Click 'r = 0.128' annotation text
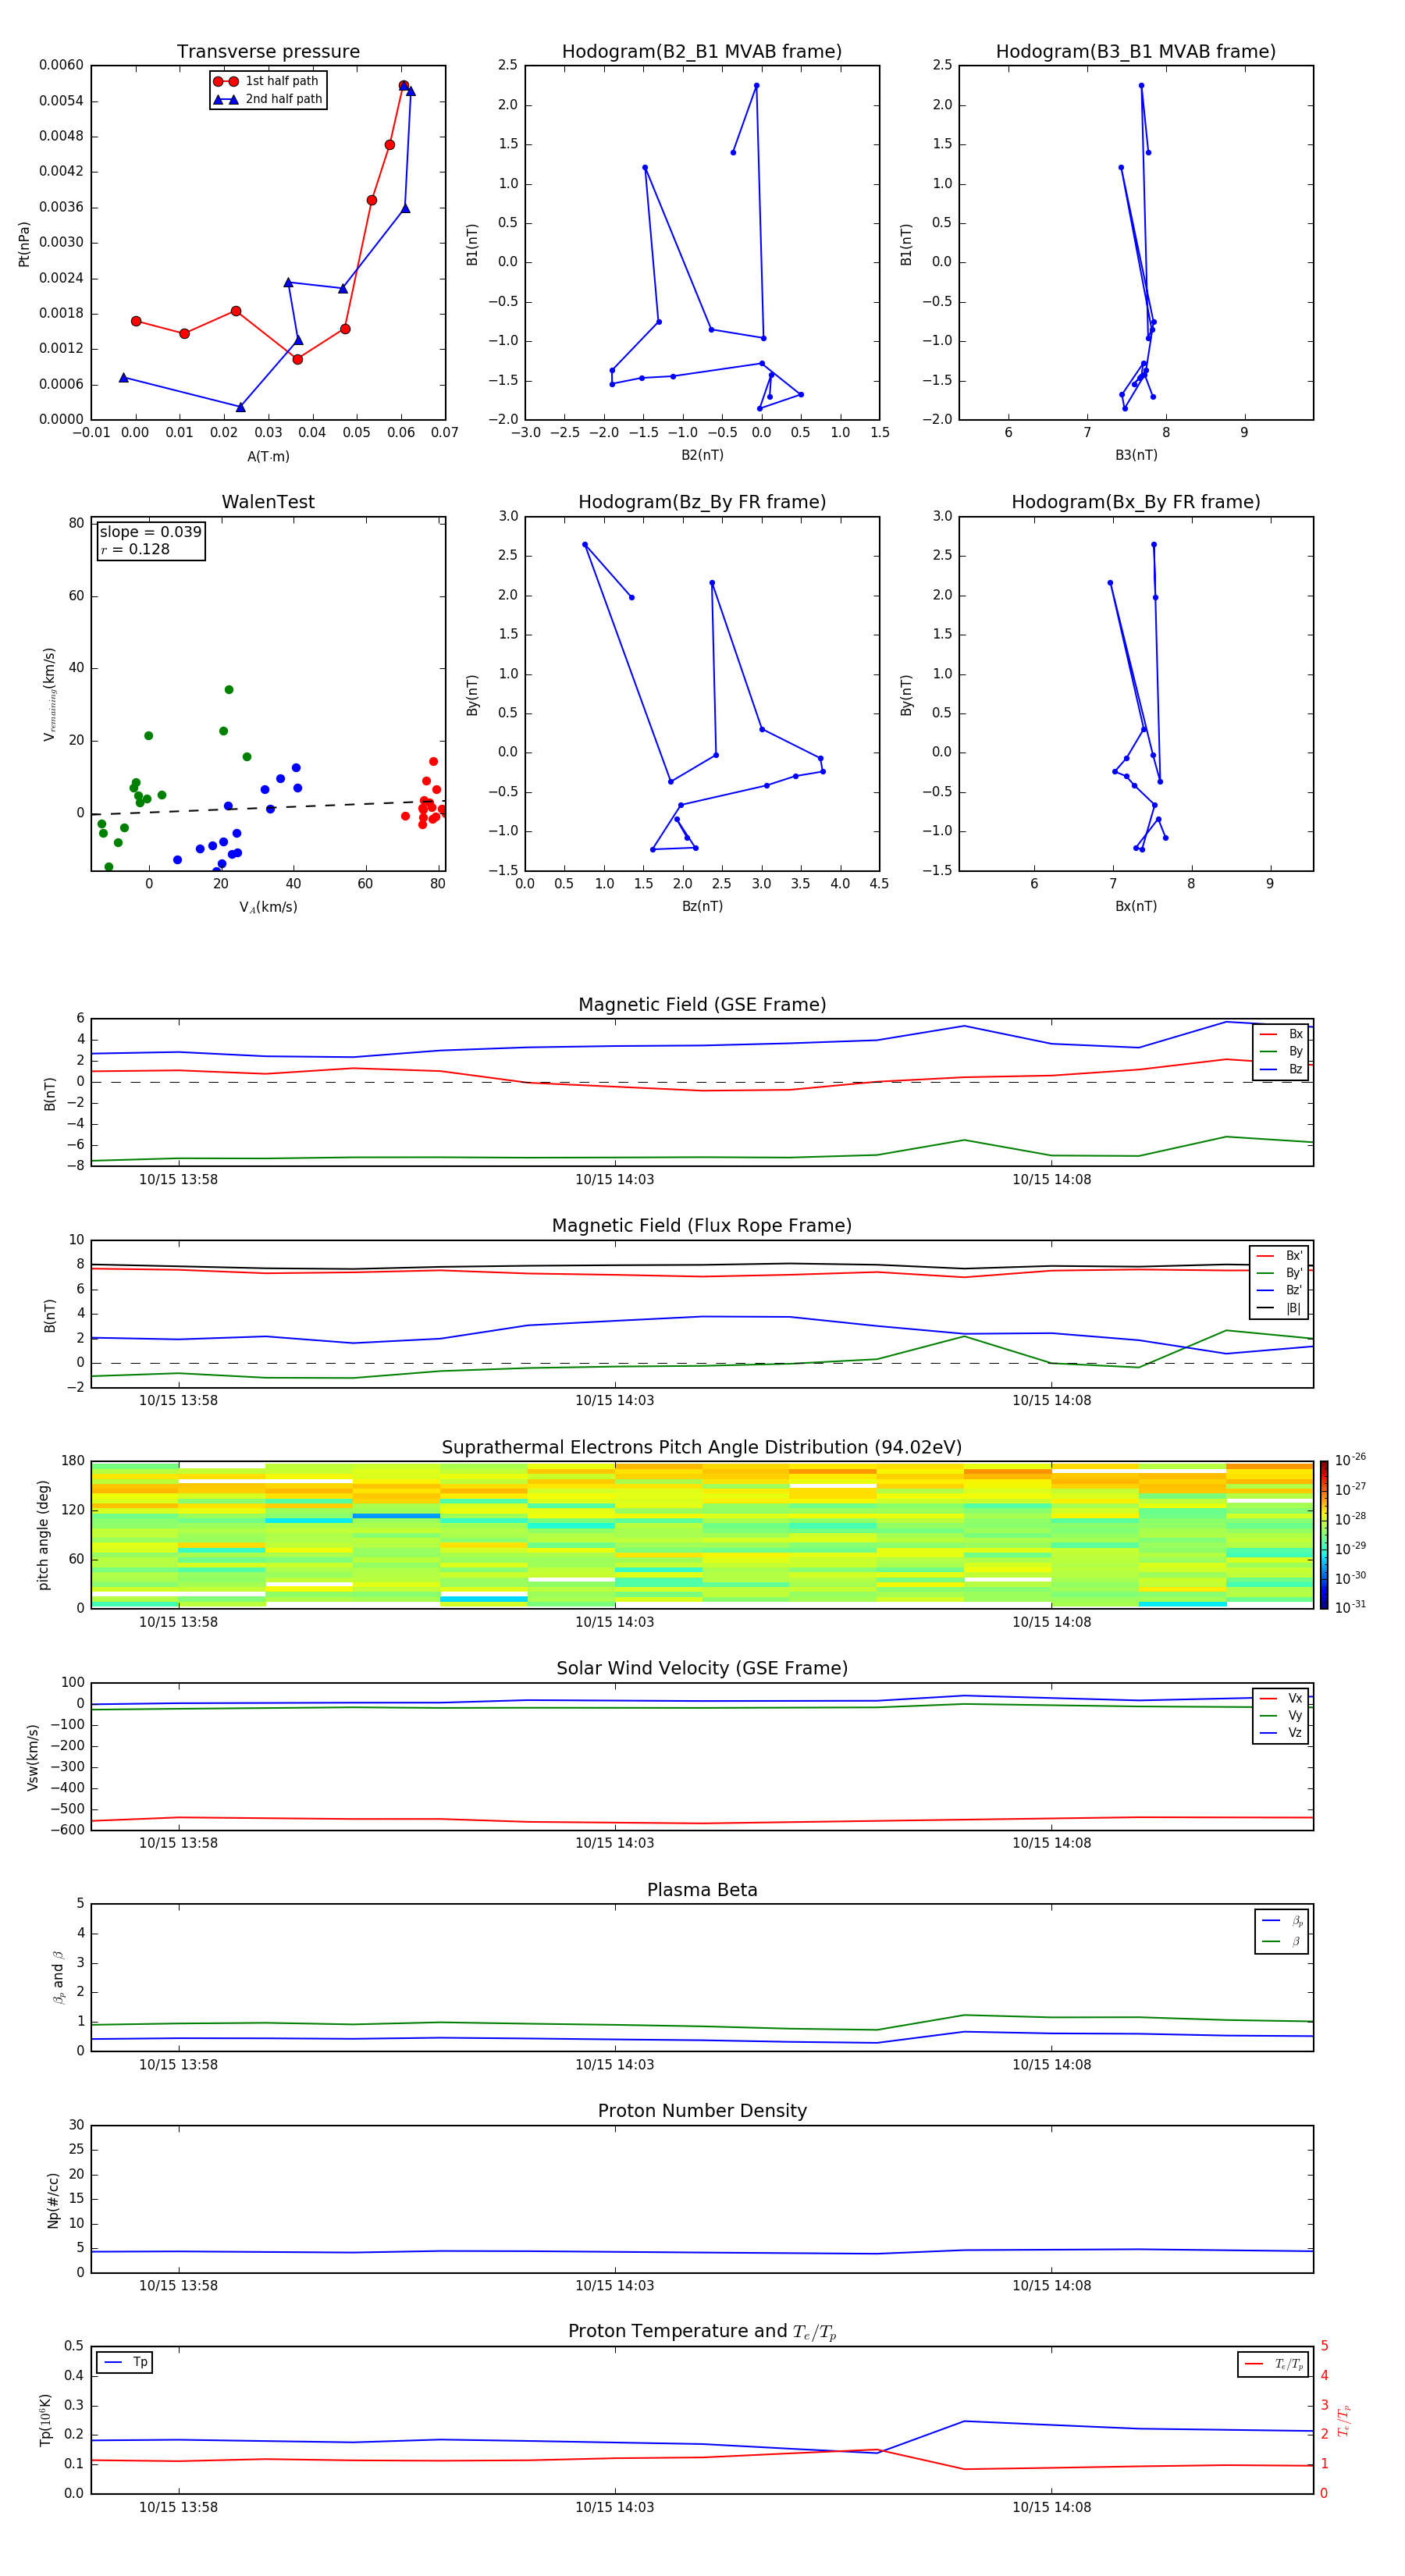 [x=135, y=549]
